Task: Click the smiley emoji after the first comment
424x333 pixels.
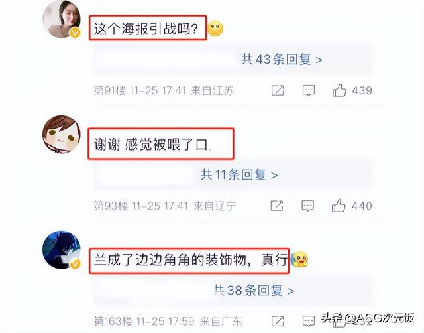Action: click(215, 29)
